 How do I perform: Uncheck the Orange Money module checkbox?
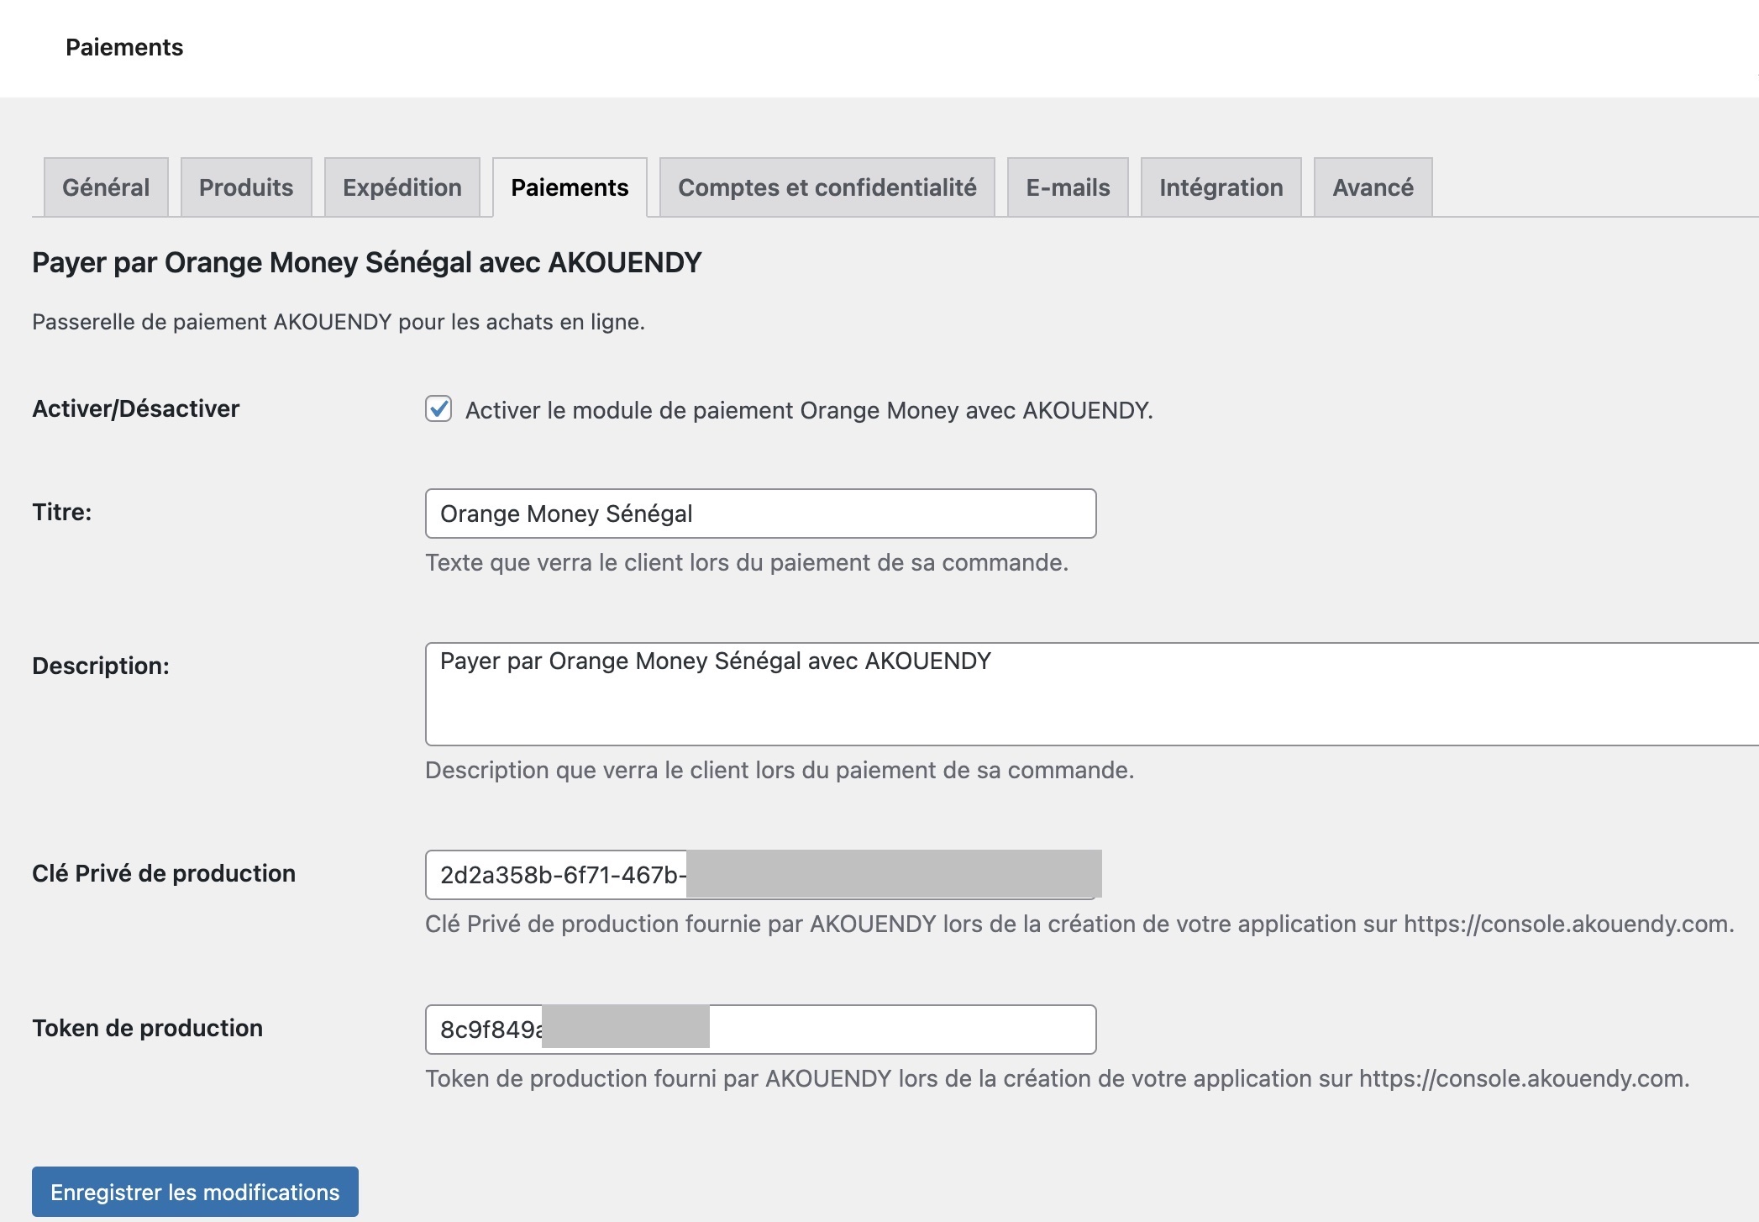pos(438,409)
